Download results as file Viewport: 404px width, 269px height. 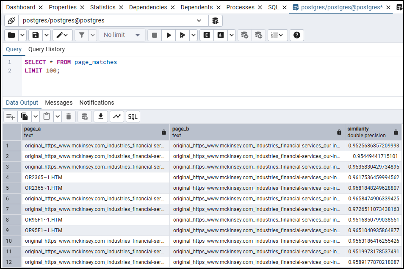(101, 117)
